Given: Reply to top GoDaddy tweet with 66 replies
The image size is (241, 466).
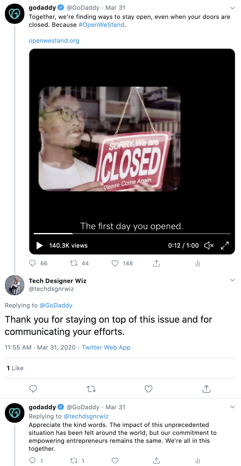Looking at the screenshot, I should (x=32, y=263).
